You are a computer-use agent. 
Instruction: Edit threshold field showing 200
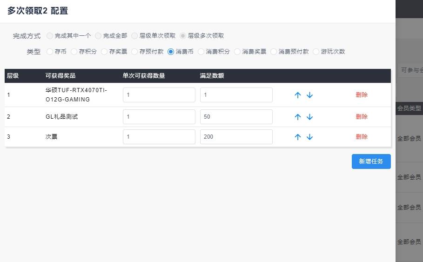pos(236,137)
